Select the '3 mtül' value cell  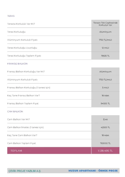click(x=105, y=87)
